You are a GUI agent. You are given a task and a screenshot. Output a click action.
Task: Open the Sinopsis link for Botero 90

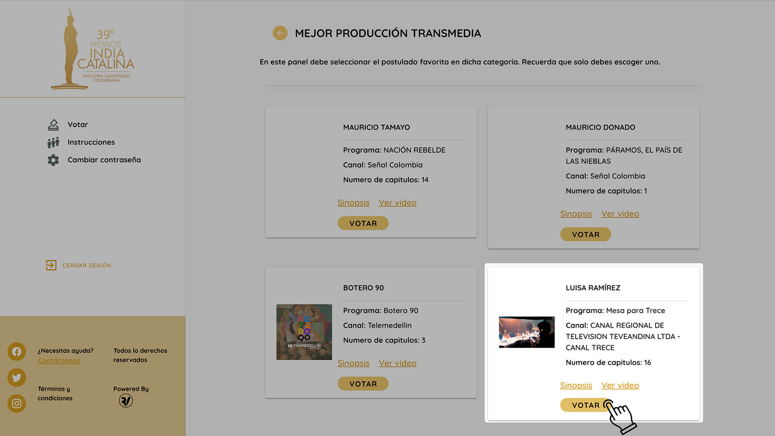353,363
